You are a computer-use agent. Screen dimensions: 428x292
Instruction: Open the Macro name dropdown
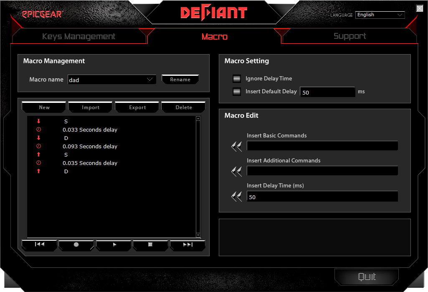112,80
